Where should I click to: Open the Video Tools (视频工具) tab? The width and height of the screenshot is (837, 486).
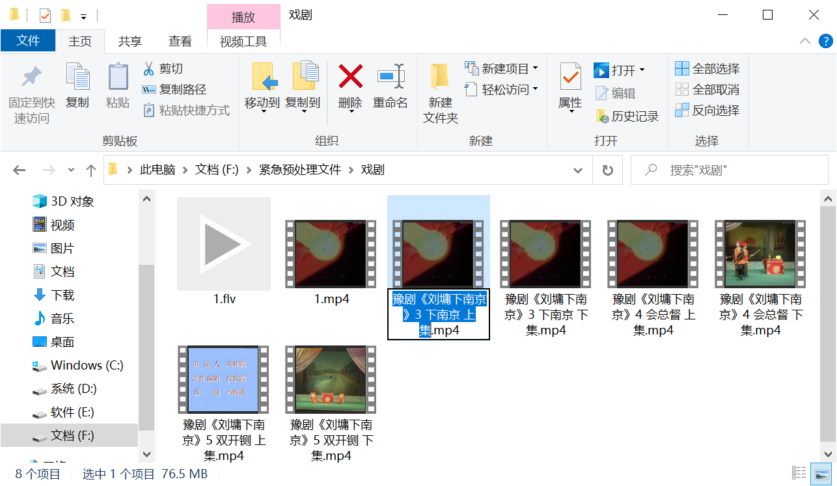(x=243, y=42)
